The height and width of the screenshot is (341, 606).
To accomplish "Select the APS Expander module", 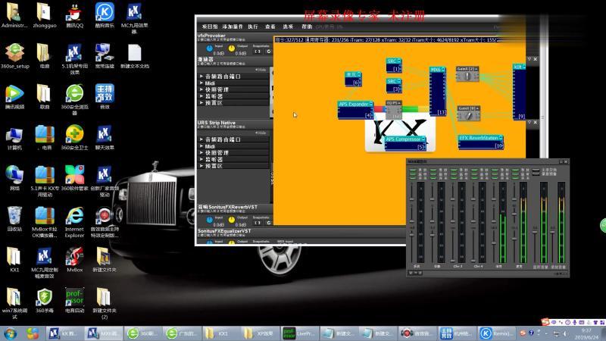I will [355, 110].
